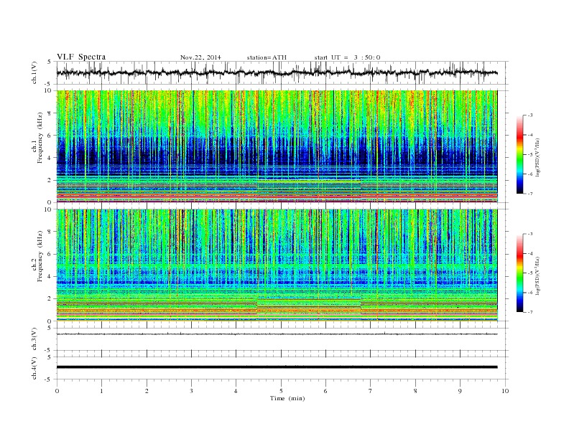Click the '-3' tick on ch.1 colorbar

point(529,115)
